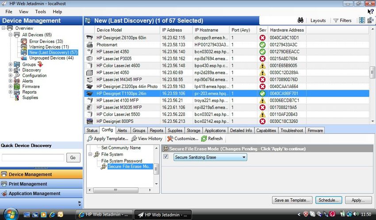Click Apply Template toolbar button
376x220 pixels.
click(107, 138)
